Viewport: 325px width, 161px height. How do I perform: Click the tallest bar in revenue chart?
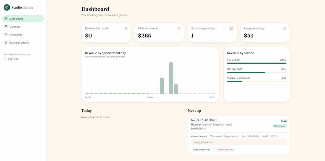tap(171, 78)
